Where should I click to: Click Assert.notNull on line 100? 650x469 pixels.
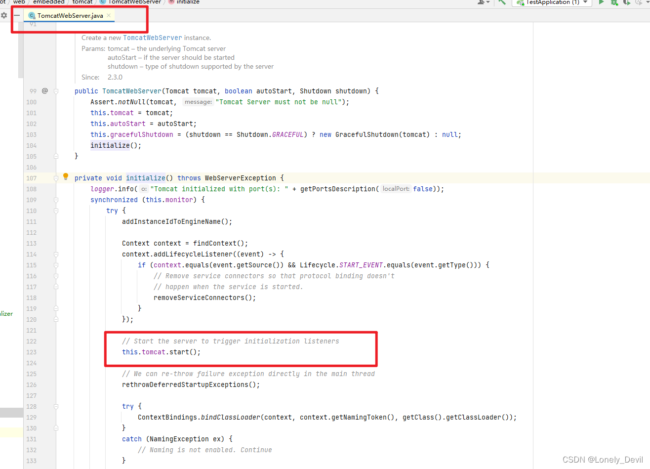(118, 102)
